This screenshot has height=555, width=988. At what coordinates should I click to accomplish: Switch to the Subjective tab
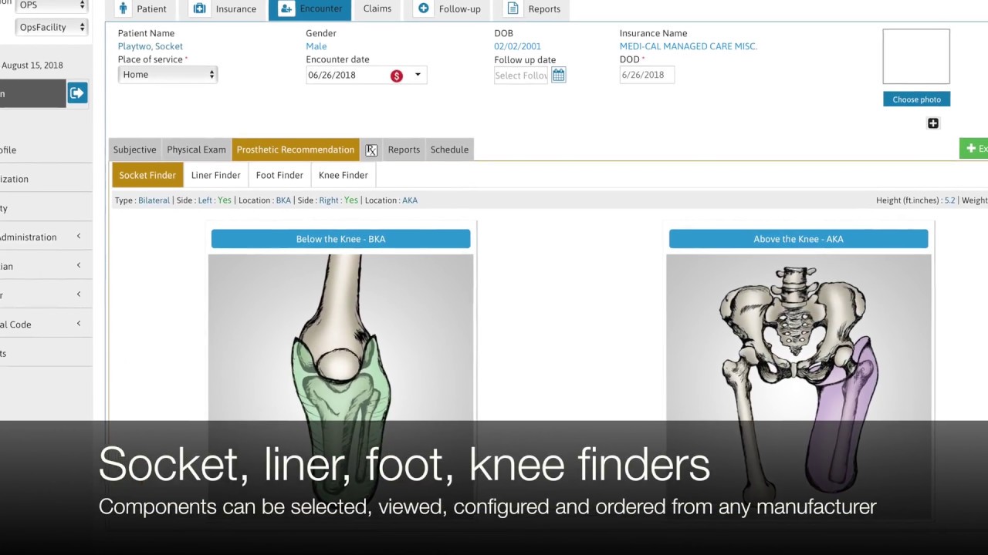click(134, 150)
